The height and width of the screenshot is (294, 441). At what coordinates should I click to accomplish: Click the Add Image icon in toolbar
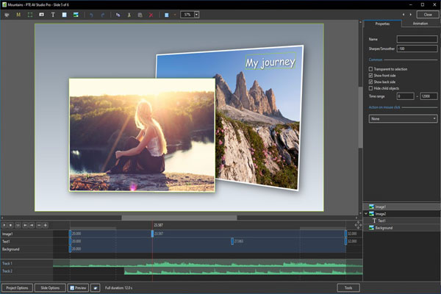tap(76, 15)
